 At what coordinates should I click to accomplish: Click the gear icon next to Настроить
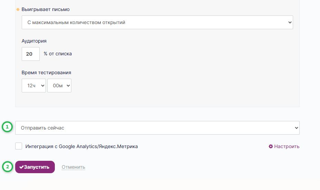[x=271, y=146]
